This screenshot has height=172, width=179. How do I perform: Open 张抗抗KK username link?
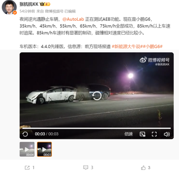(x=29, y=4)
